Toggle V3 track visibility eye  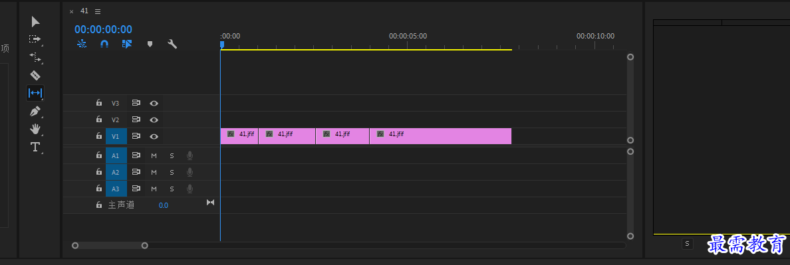coord(154,103)
